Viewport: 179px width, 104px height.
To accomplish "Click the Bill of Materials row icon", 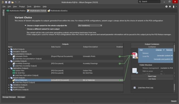I will (x=14, y=80).
